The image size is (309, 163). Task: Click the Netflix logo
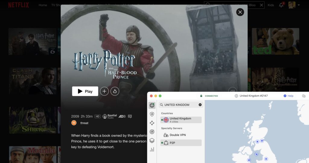18,5
